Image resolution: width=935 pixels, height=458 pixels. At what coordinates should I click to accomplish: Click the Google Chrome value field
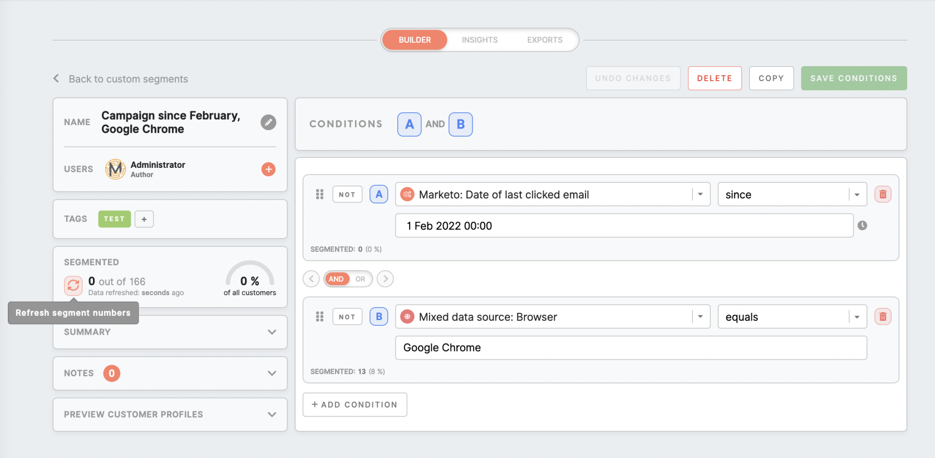click(631, 348)
